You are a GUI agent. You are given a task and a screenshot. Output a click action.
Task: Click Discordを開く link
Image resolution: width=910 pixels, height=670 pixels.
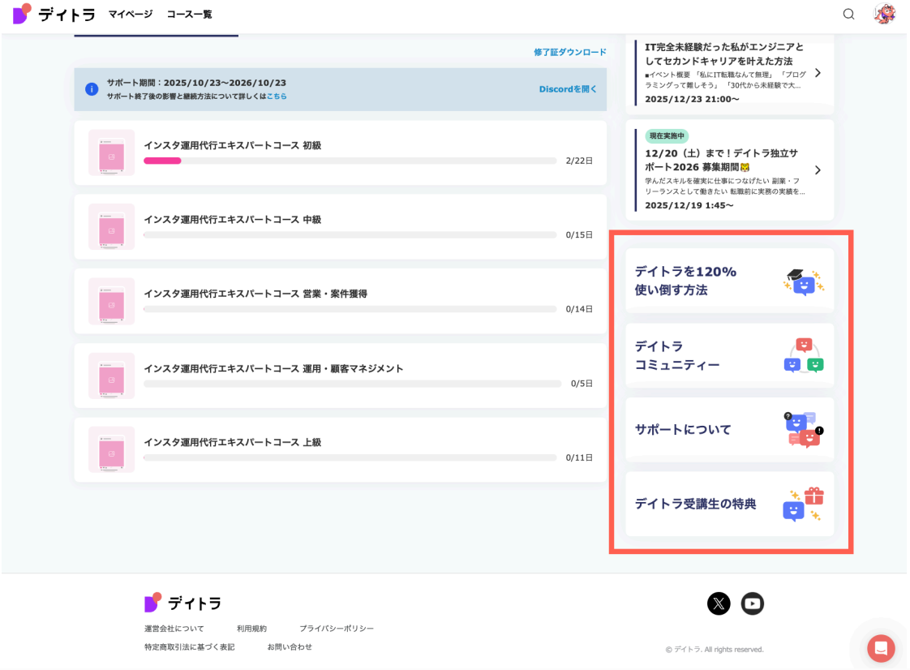coord(568,89)
